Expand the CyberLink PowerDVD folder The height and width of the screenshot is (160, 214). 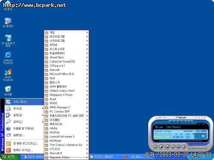tap(66, 61)
